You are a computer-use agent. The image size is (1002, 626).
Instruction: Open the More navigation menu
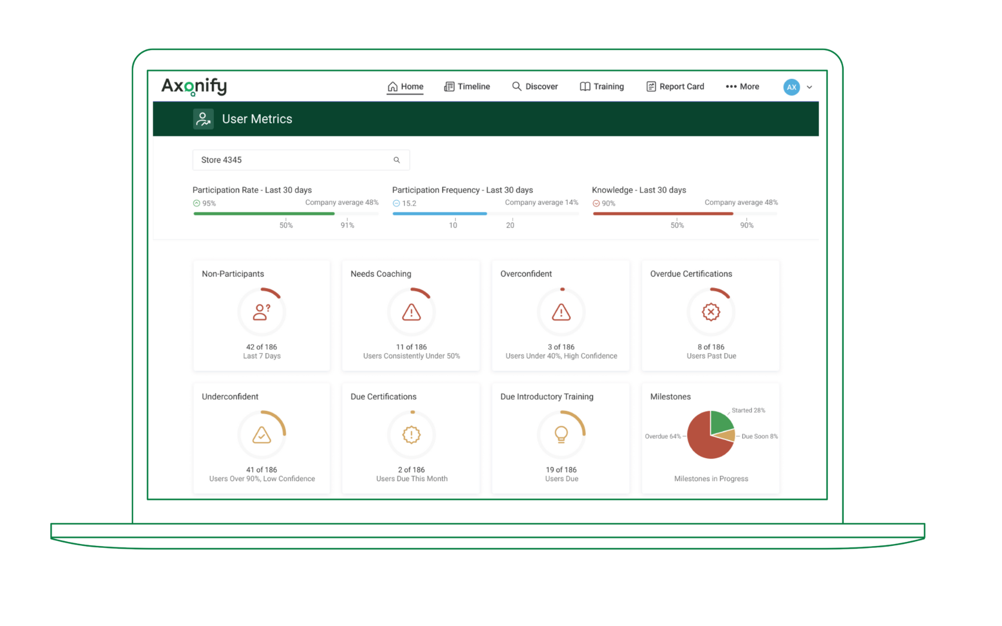(x=742, y=87)
